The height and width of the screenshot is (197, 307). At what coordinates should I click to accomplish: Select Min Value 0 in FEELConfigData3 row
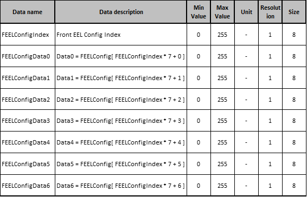(x=199, y=121)
